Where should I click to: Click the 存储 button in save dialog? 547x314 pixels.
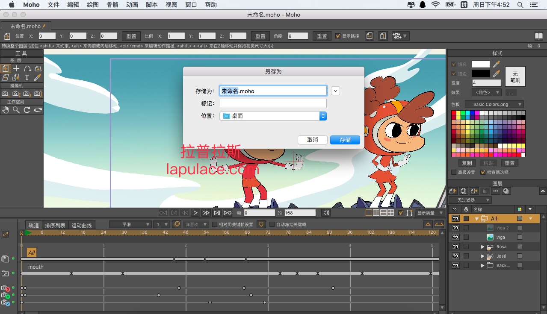pyautogui.click(x=345, y=140)
